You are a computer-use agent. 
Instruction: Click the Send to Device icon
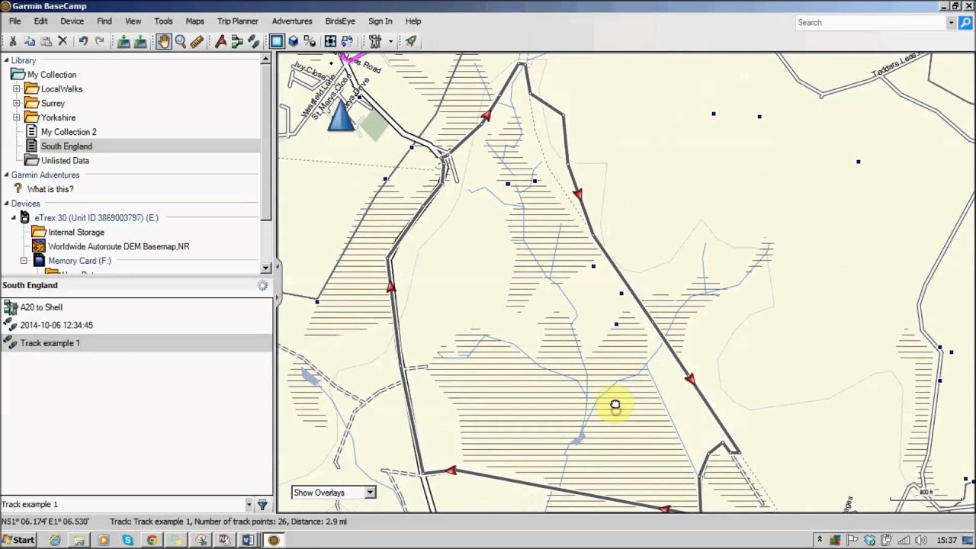tap(124, 41)
